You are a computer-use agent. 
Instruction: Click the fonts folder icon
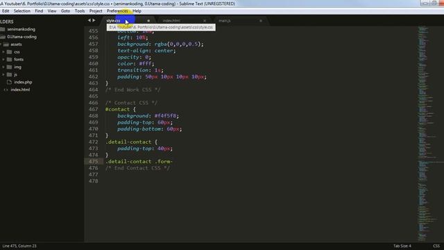tap(9, 59)
